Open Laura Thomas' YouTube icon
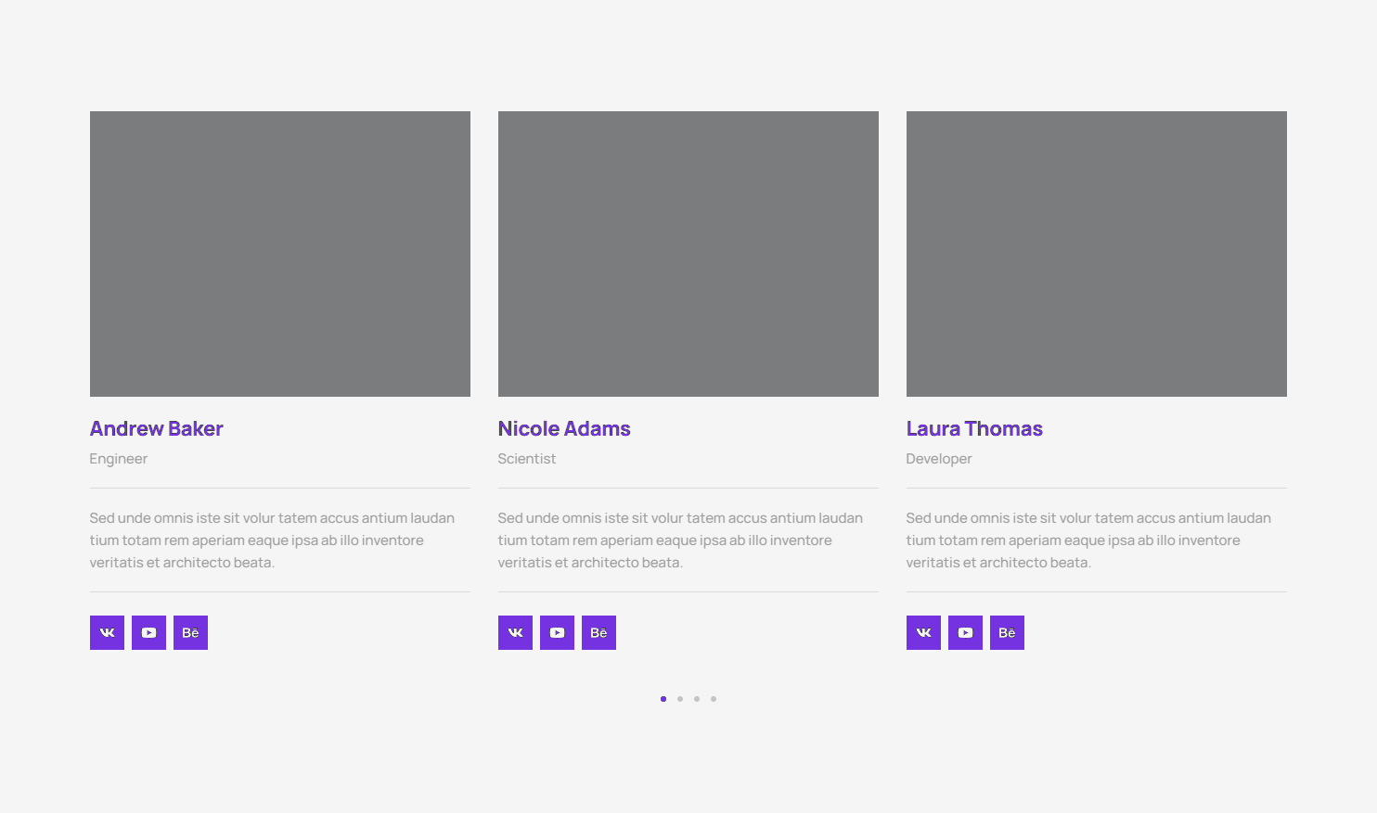The image size is (1377, 813). [x=965, y=633]
